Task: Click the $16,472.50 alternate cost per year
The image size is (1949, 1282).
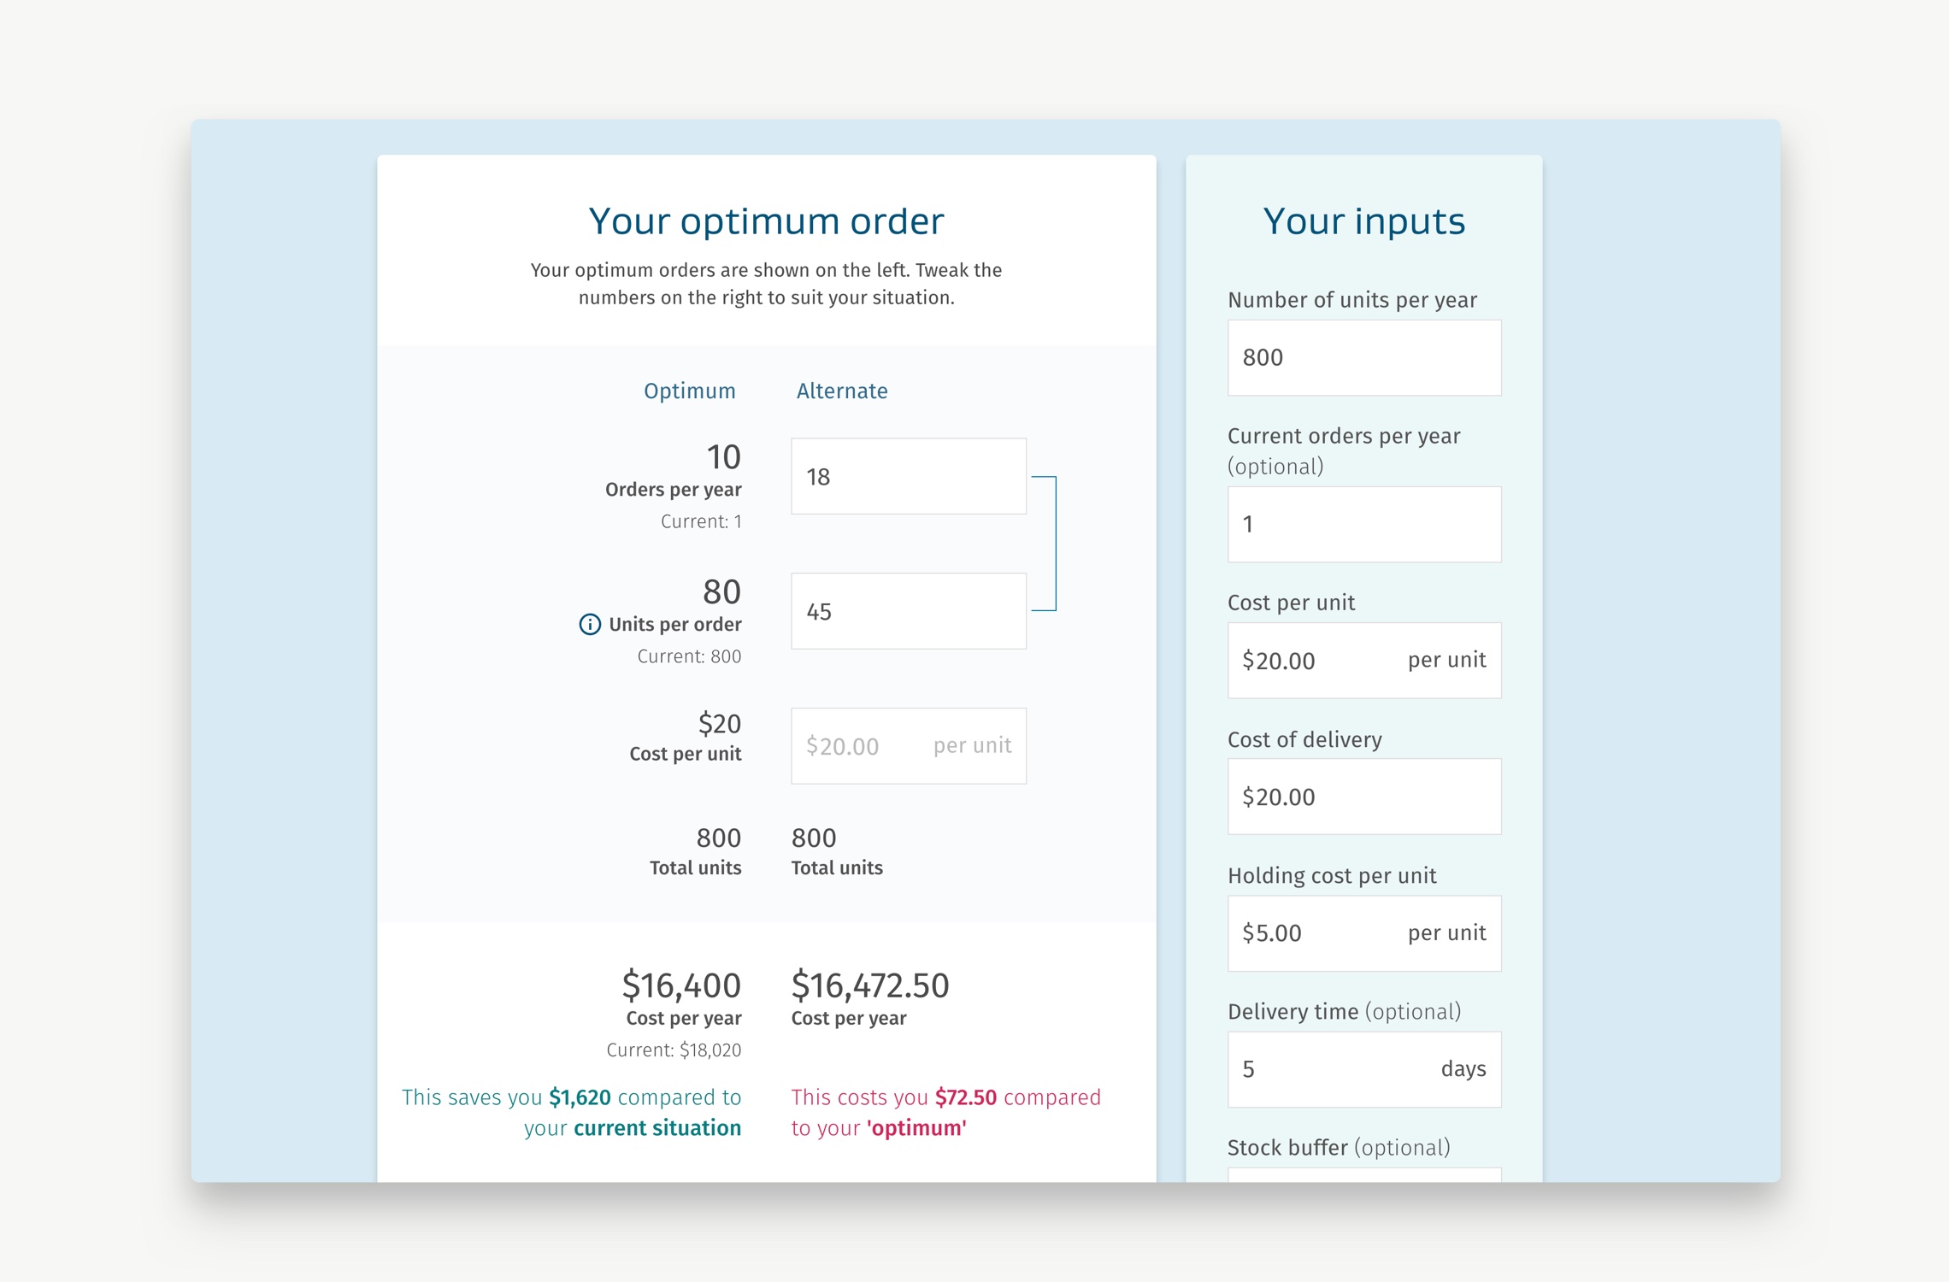Action: coord(870,985)
